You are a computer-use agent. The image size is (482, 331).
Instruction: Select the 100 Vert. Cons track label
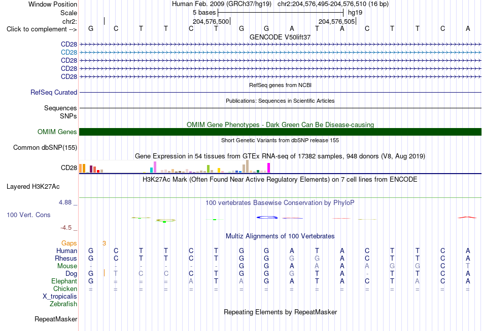[x=28, y=215]
